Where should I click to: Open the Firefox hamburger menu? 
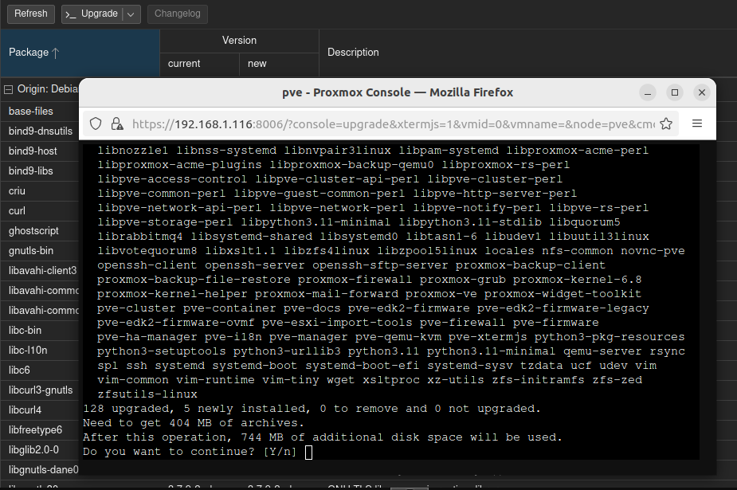[x=696, y=123]
